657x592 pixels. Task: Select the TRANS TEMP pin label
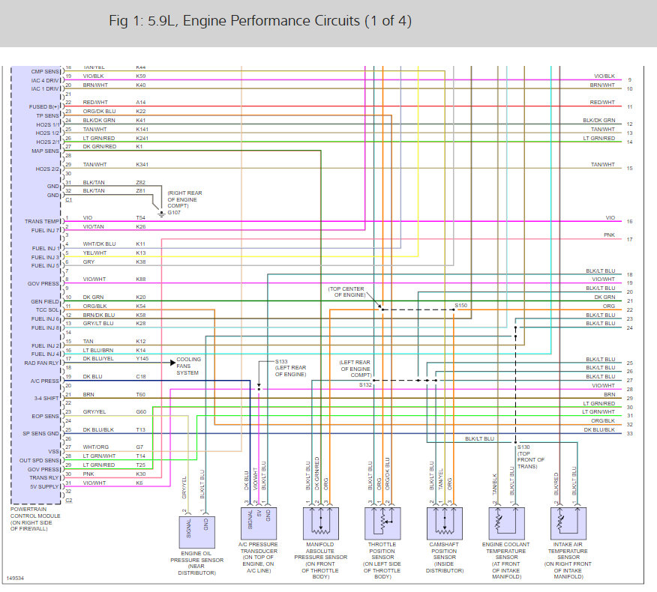tap(42, 222)
